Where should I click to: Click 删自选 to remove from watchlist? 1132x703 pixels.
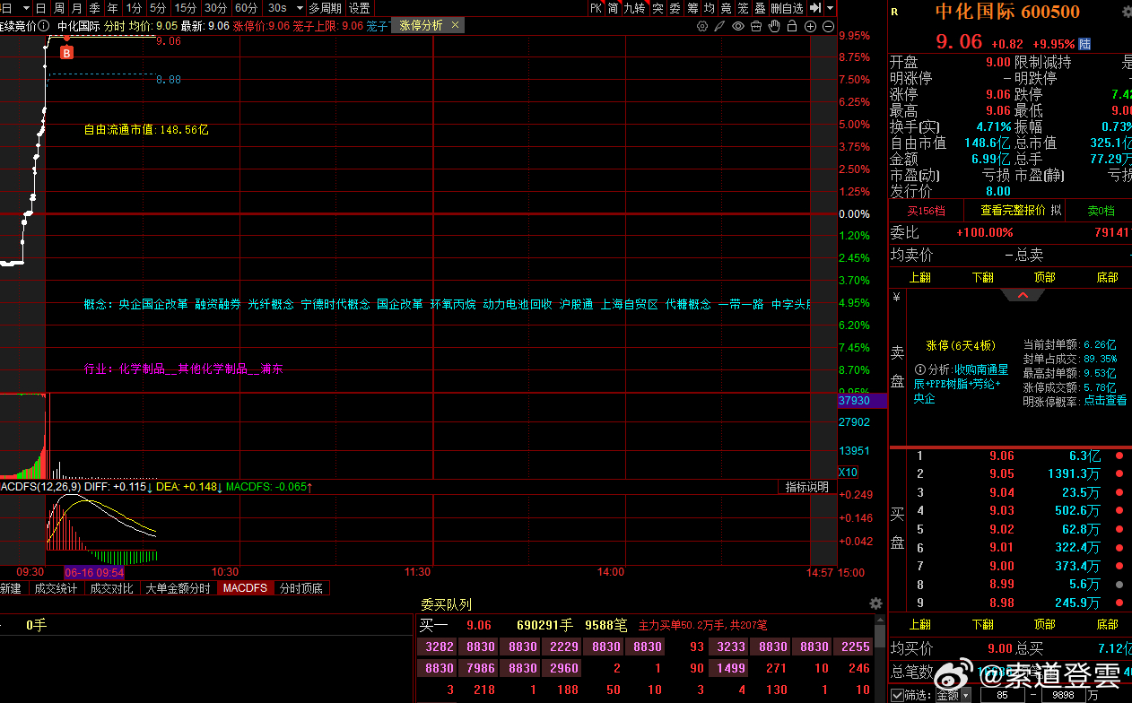787,8
